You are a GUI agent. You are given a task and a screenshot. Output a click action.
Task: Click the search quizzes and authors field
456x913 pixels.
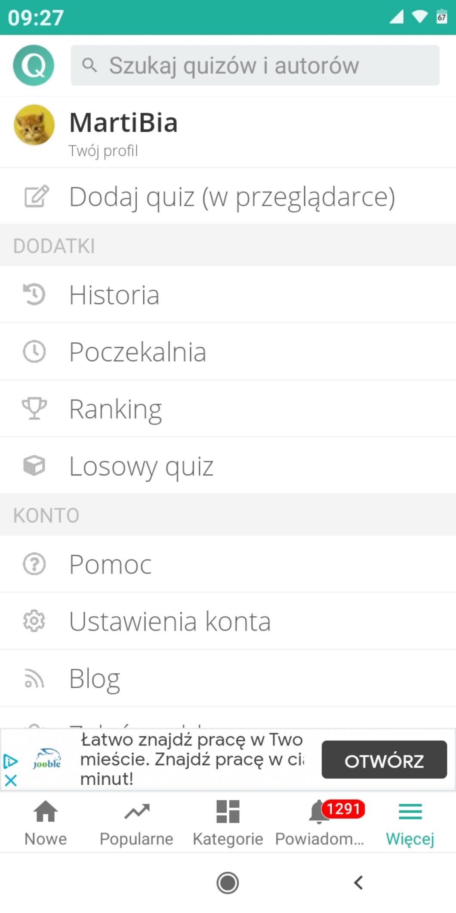click(255, 65)
